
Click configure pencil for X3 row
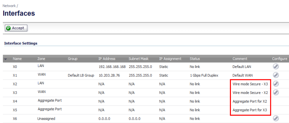tap(276, 92)
